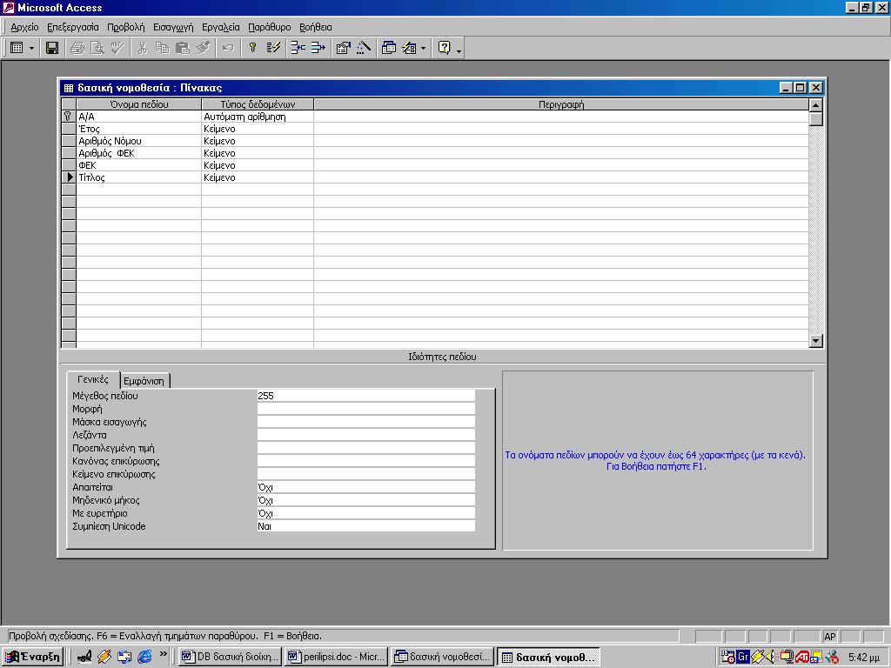Open toolbar options arrow after help icon
891x668 pixels.
pyautogui.click(x=459, y=50)
